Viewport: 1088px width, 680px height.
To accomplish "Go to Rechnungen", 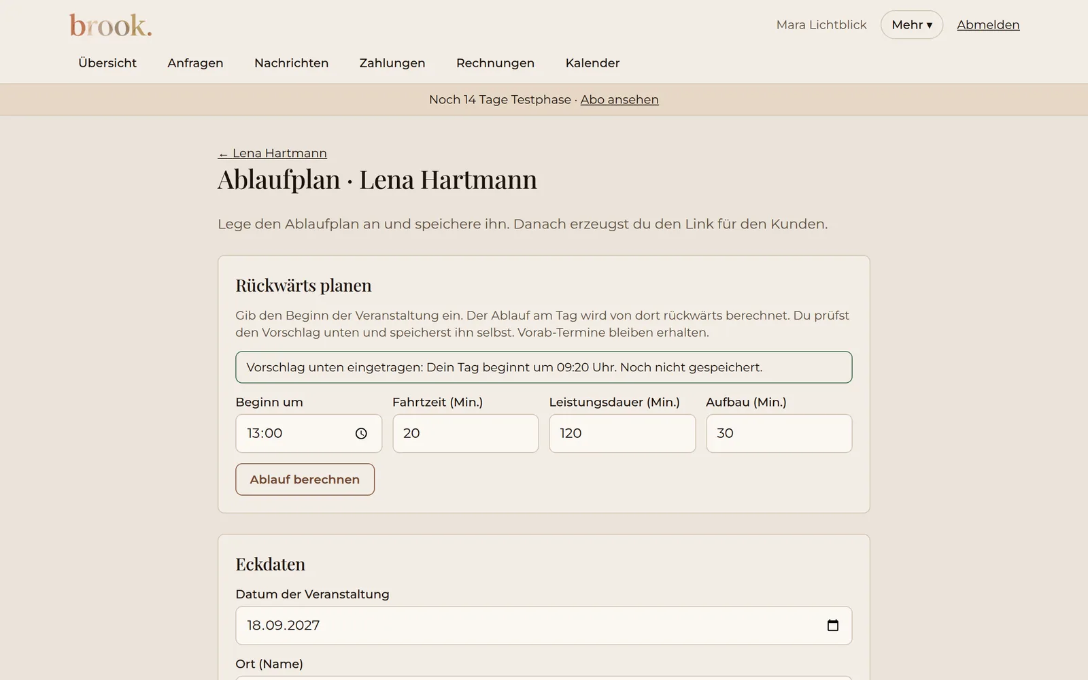I will pyautogui.click(x=495, y=63).
